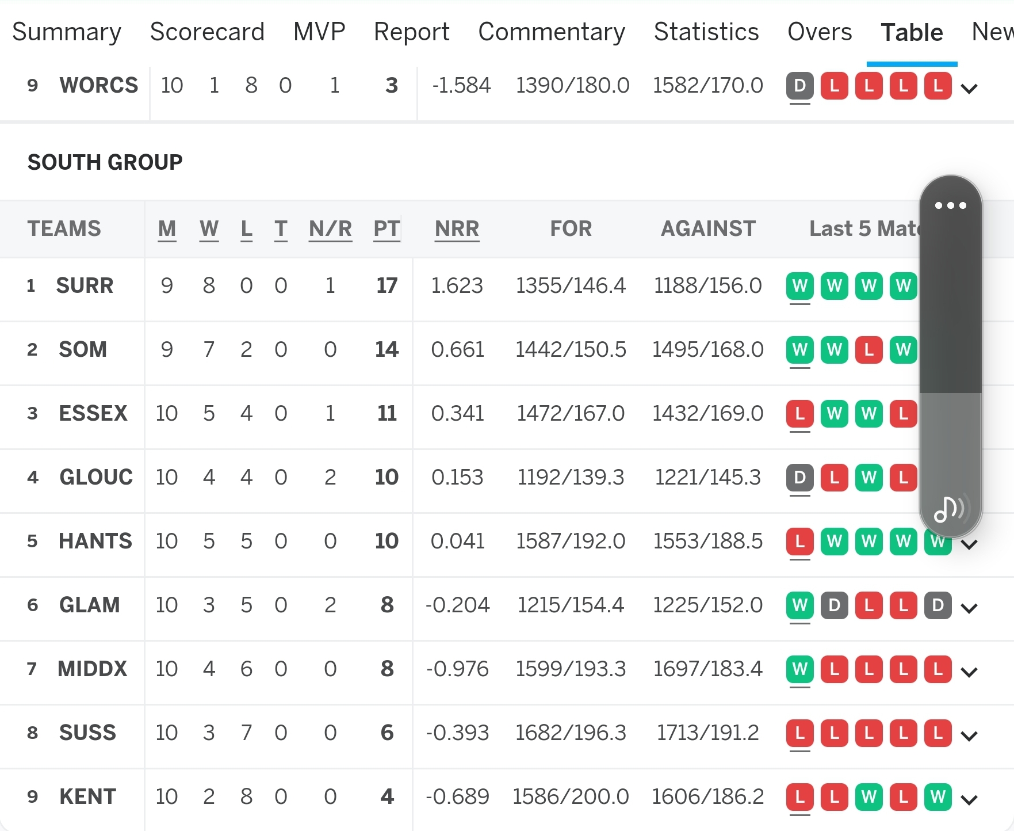The height and width of the screenshot is (831, 1014).
Task: Click GLOUC grey D result badge
Action: pyautogui.click(x=799, y=477)
